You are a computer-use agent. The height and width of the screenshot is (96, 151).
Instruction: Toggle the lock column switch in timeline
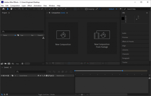pyautogui.click(x=8, y=76)
